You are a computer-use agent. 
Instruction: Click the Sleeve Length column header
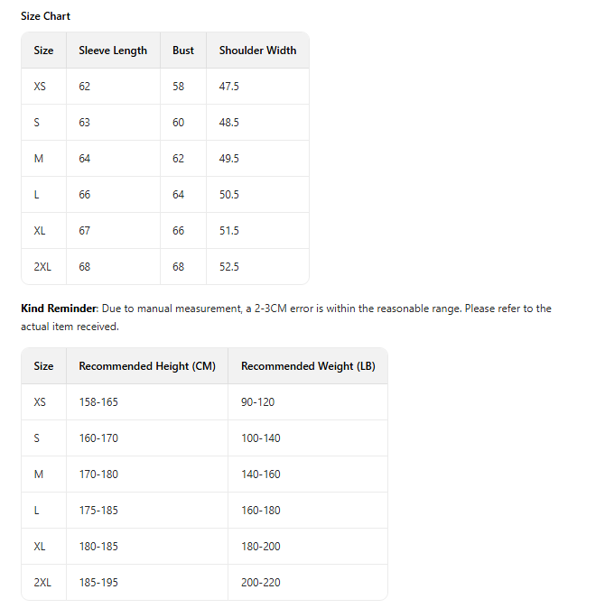tap(113, 51)
